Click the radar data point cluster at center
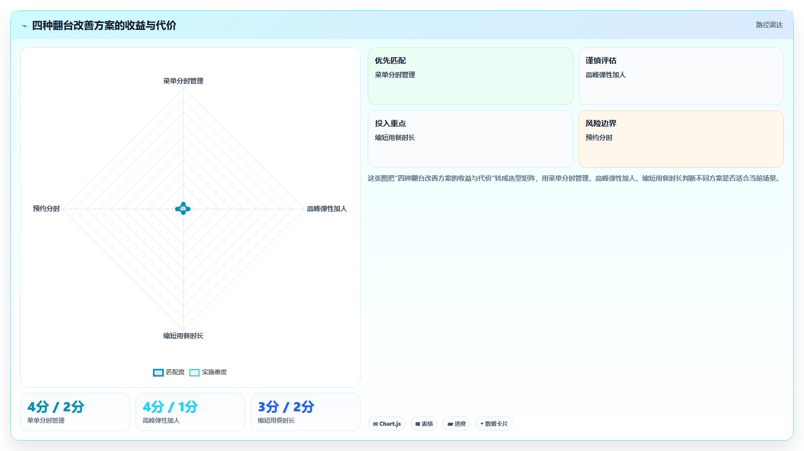 tap(183, 209)
